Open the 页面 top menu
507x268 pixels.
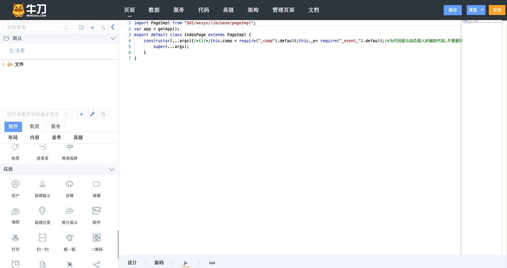129,10
